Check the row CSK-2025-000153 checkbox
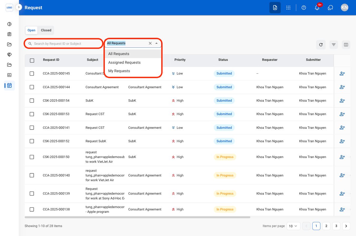356x236 pixels. (32, 114)
